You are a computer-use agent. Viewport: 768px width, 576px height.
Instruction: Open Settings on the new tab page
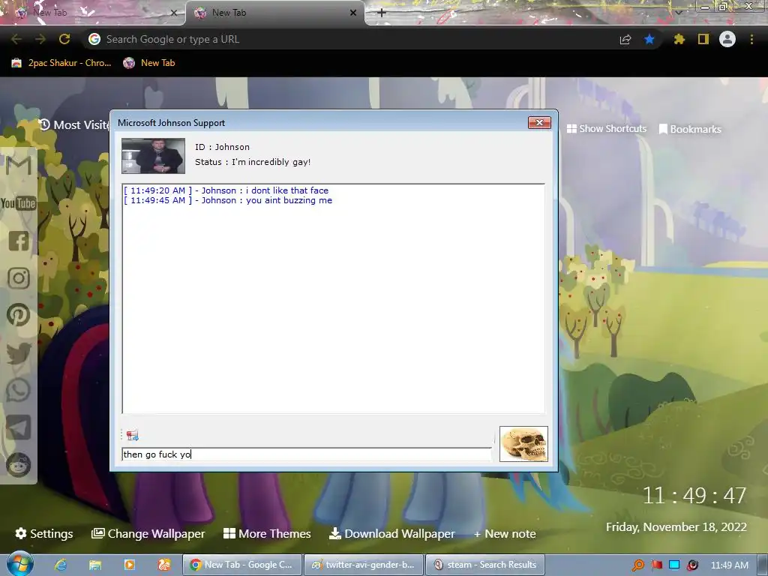tap(44, 533)
